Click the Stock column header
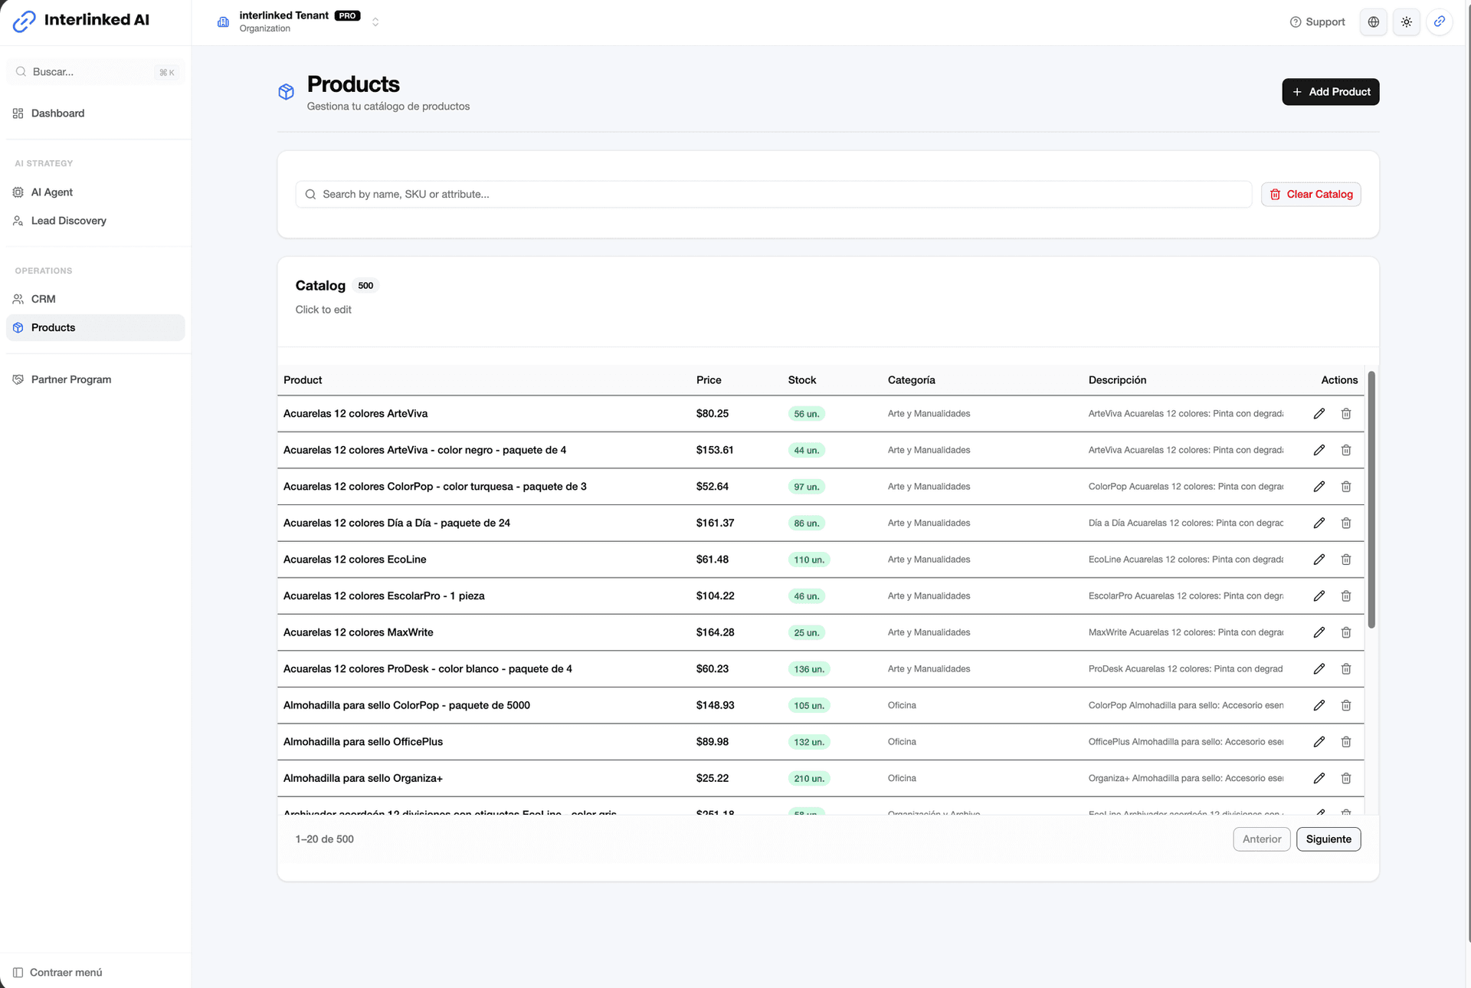Viewport: 1471px width, 988px height. pos(802,380)
